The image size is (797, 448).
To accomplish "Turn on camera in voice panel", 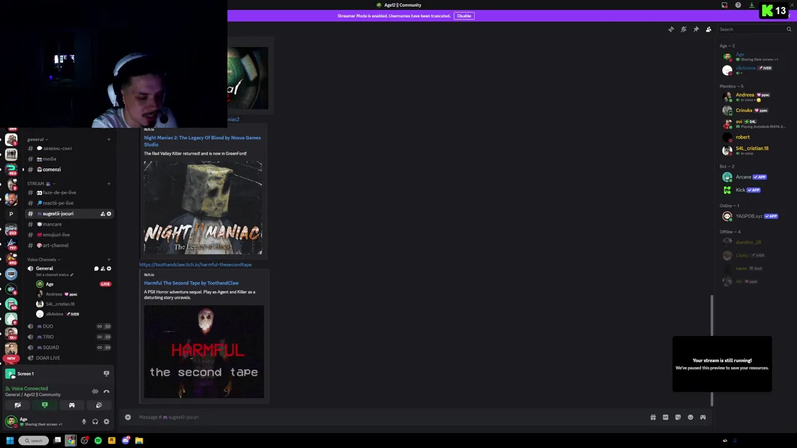I will coord(17,405).
